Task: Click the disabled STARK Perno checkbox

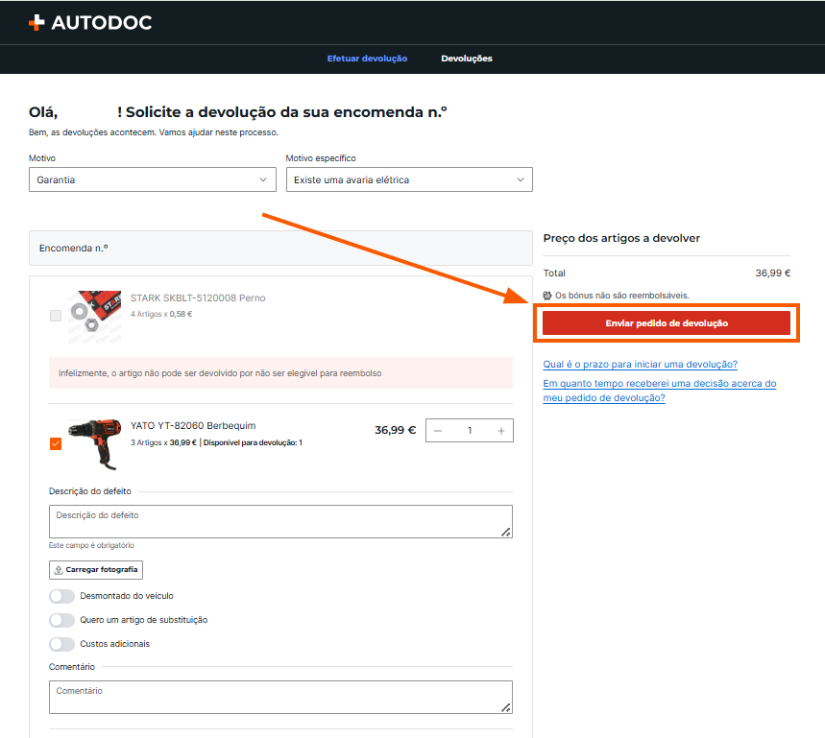Action: click(56, 316)
